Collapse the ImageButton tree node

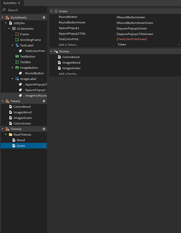[12, 68]
